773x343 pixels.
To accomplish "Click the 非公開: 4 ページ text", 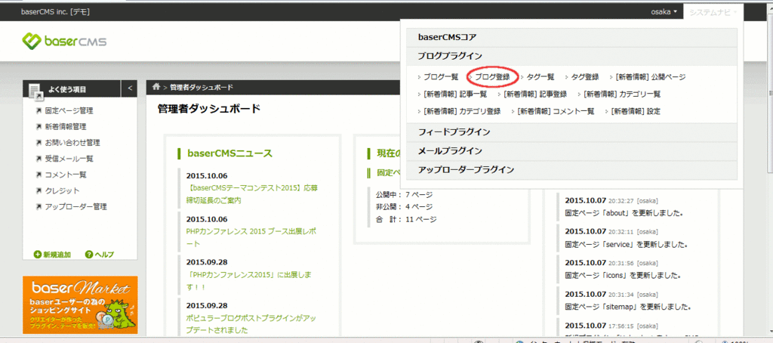I will 405,206.
